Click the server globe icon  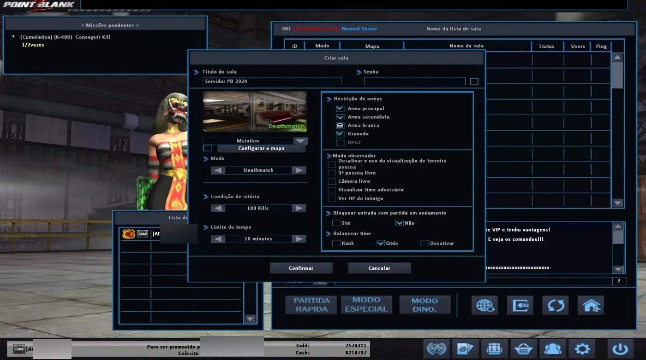click(x=484, y=305)
